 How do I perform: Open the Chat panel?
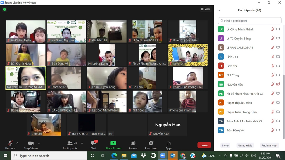click(x=93, y=143)
